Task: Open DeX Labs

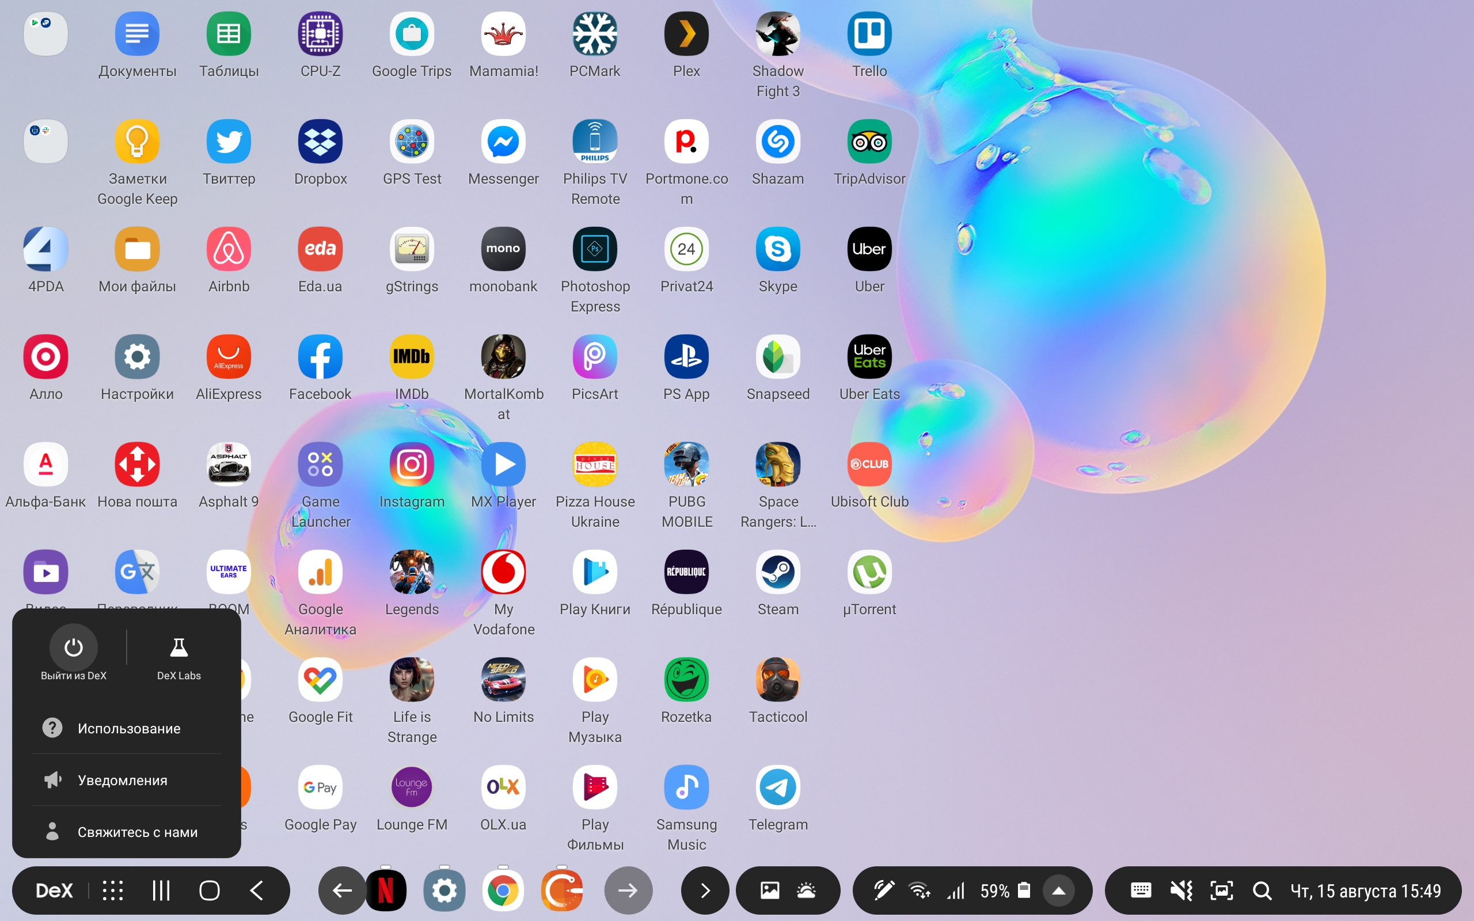Action: pos(178,648)
